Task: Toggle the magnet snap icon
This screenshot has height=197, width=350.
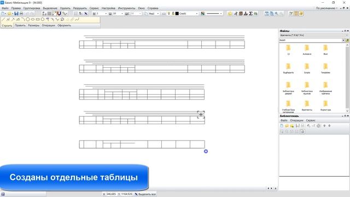Action: [x=59, y=14]
